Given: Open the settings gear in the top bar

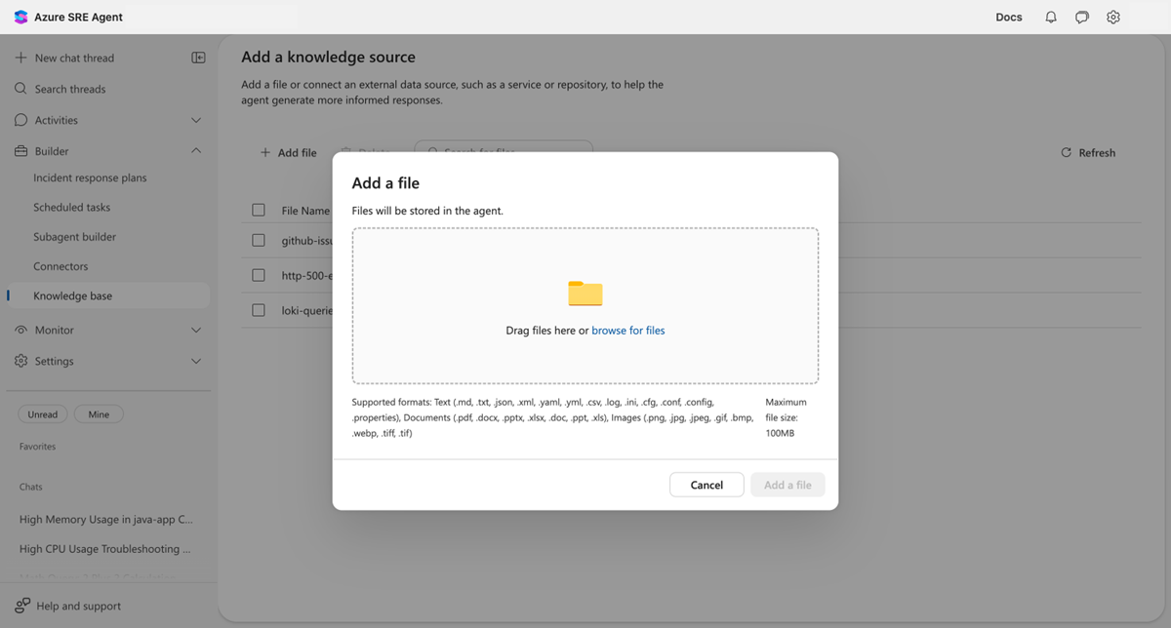Looking at the screenshot, I should [x=1112, y=17].
